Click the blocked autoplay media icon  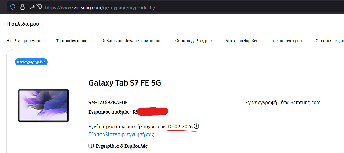39,7
